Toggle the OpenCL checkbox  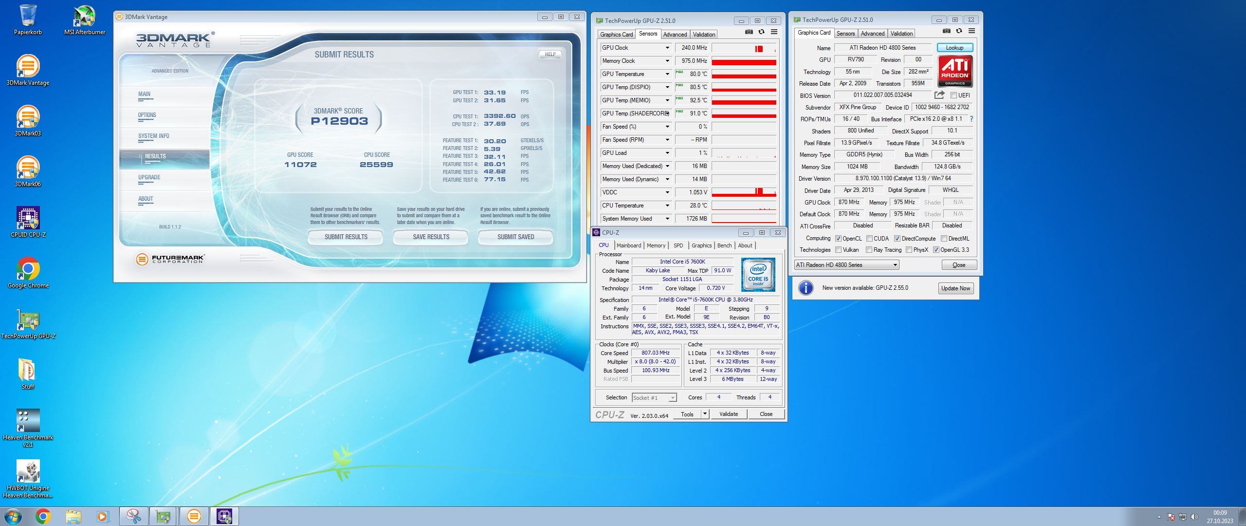click(x=838, y=239)
